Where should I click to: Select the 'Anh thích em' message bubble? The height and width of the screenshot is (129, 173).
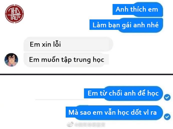(138, 9)
